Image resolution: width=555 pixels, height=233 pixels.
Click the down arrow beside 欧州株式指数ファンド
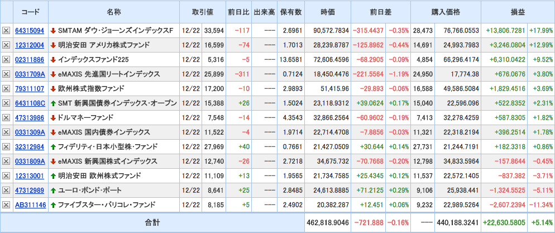[53, 88]
